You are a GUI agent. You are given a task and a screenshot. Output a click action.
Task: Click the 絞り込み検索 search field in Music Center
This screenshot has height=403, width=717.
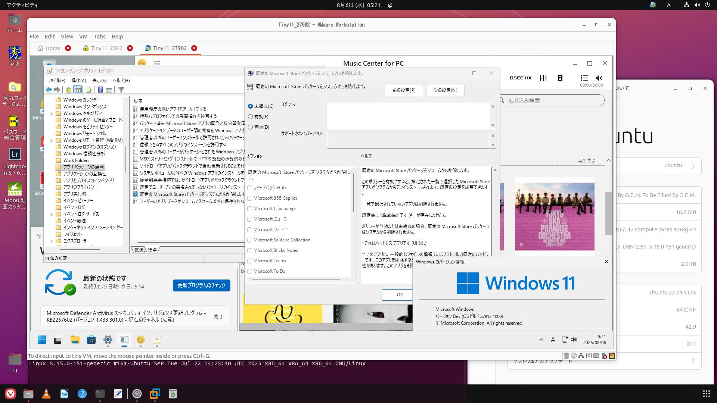[x=552, y=100]
